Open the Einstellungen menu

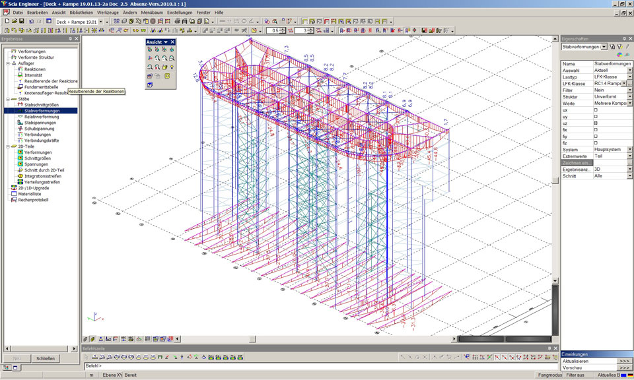click(x=180, y=13)
